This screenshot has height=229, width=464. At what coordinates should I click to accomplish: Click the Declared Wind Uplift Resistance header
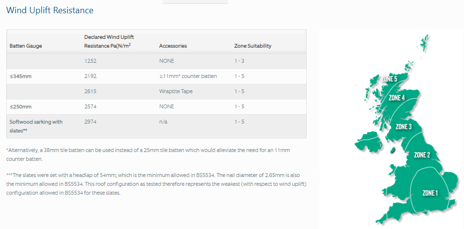coord(109,42)
